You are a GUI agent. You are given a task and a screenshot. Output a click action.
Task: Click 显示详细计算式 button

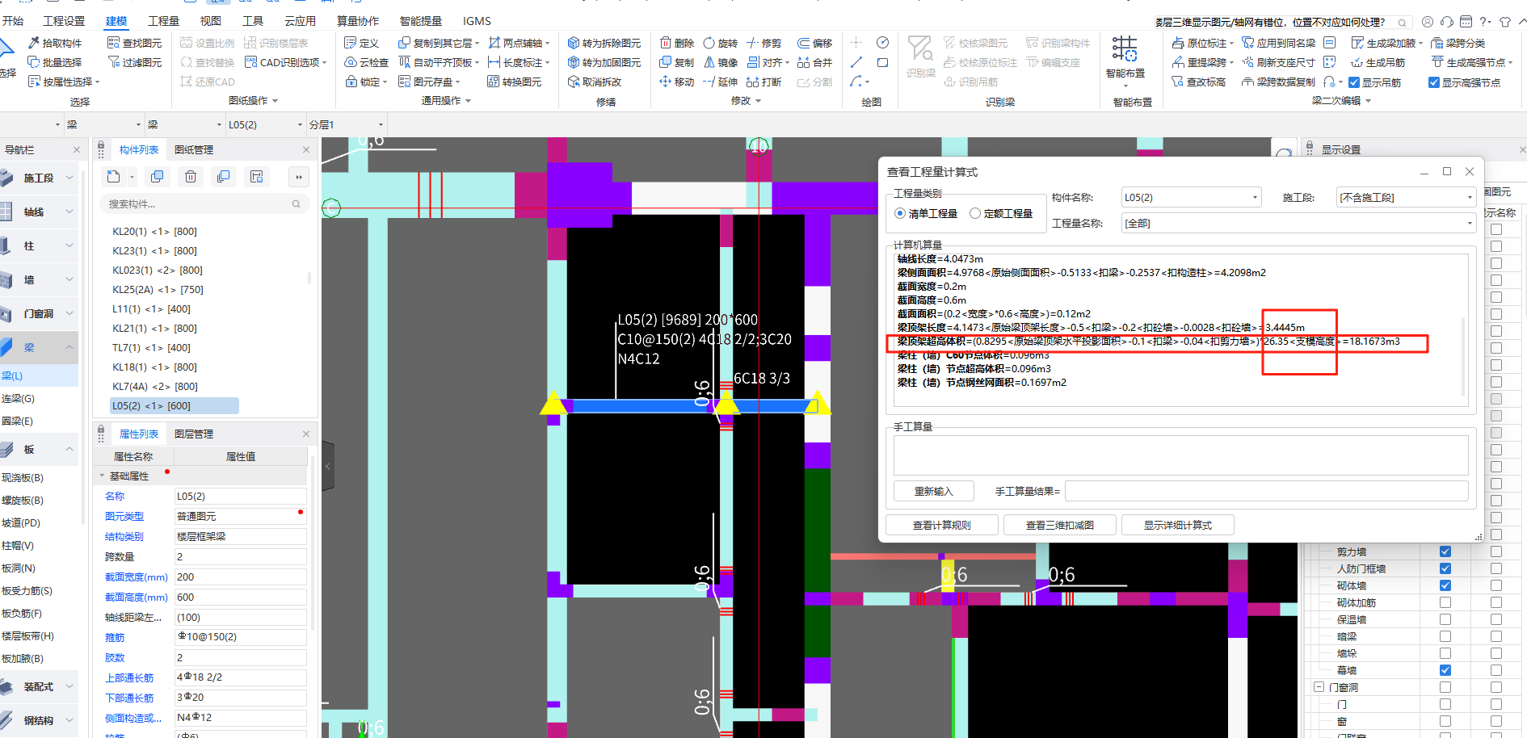[x=1178, y=525]
